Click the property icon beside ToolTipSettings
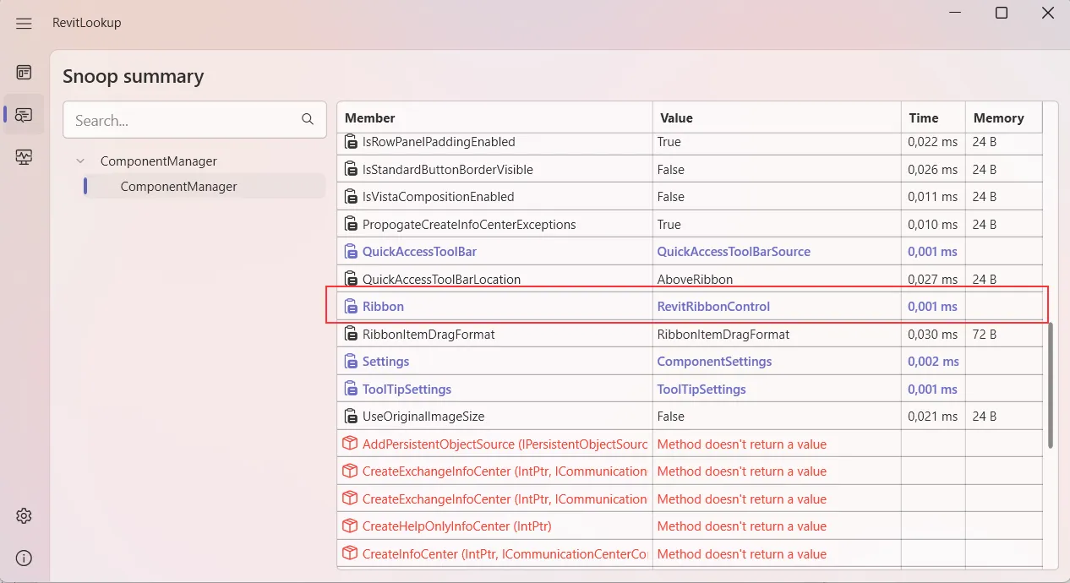Image resolution: width=1070 pixels, height=583 pixels. [351, 390]
